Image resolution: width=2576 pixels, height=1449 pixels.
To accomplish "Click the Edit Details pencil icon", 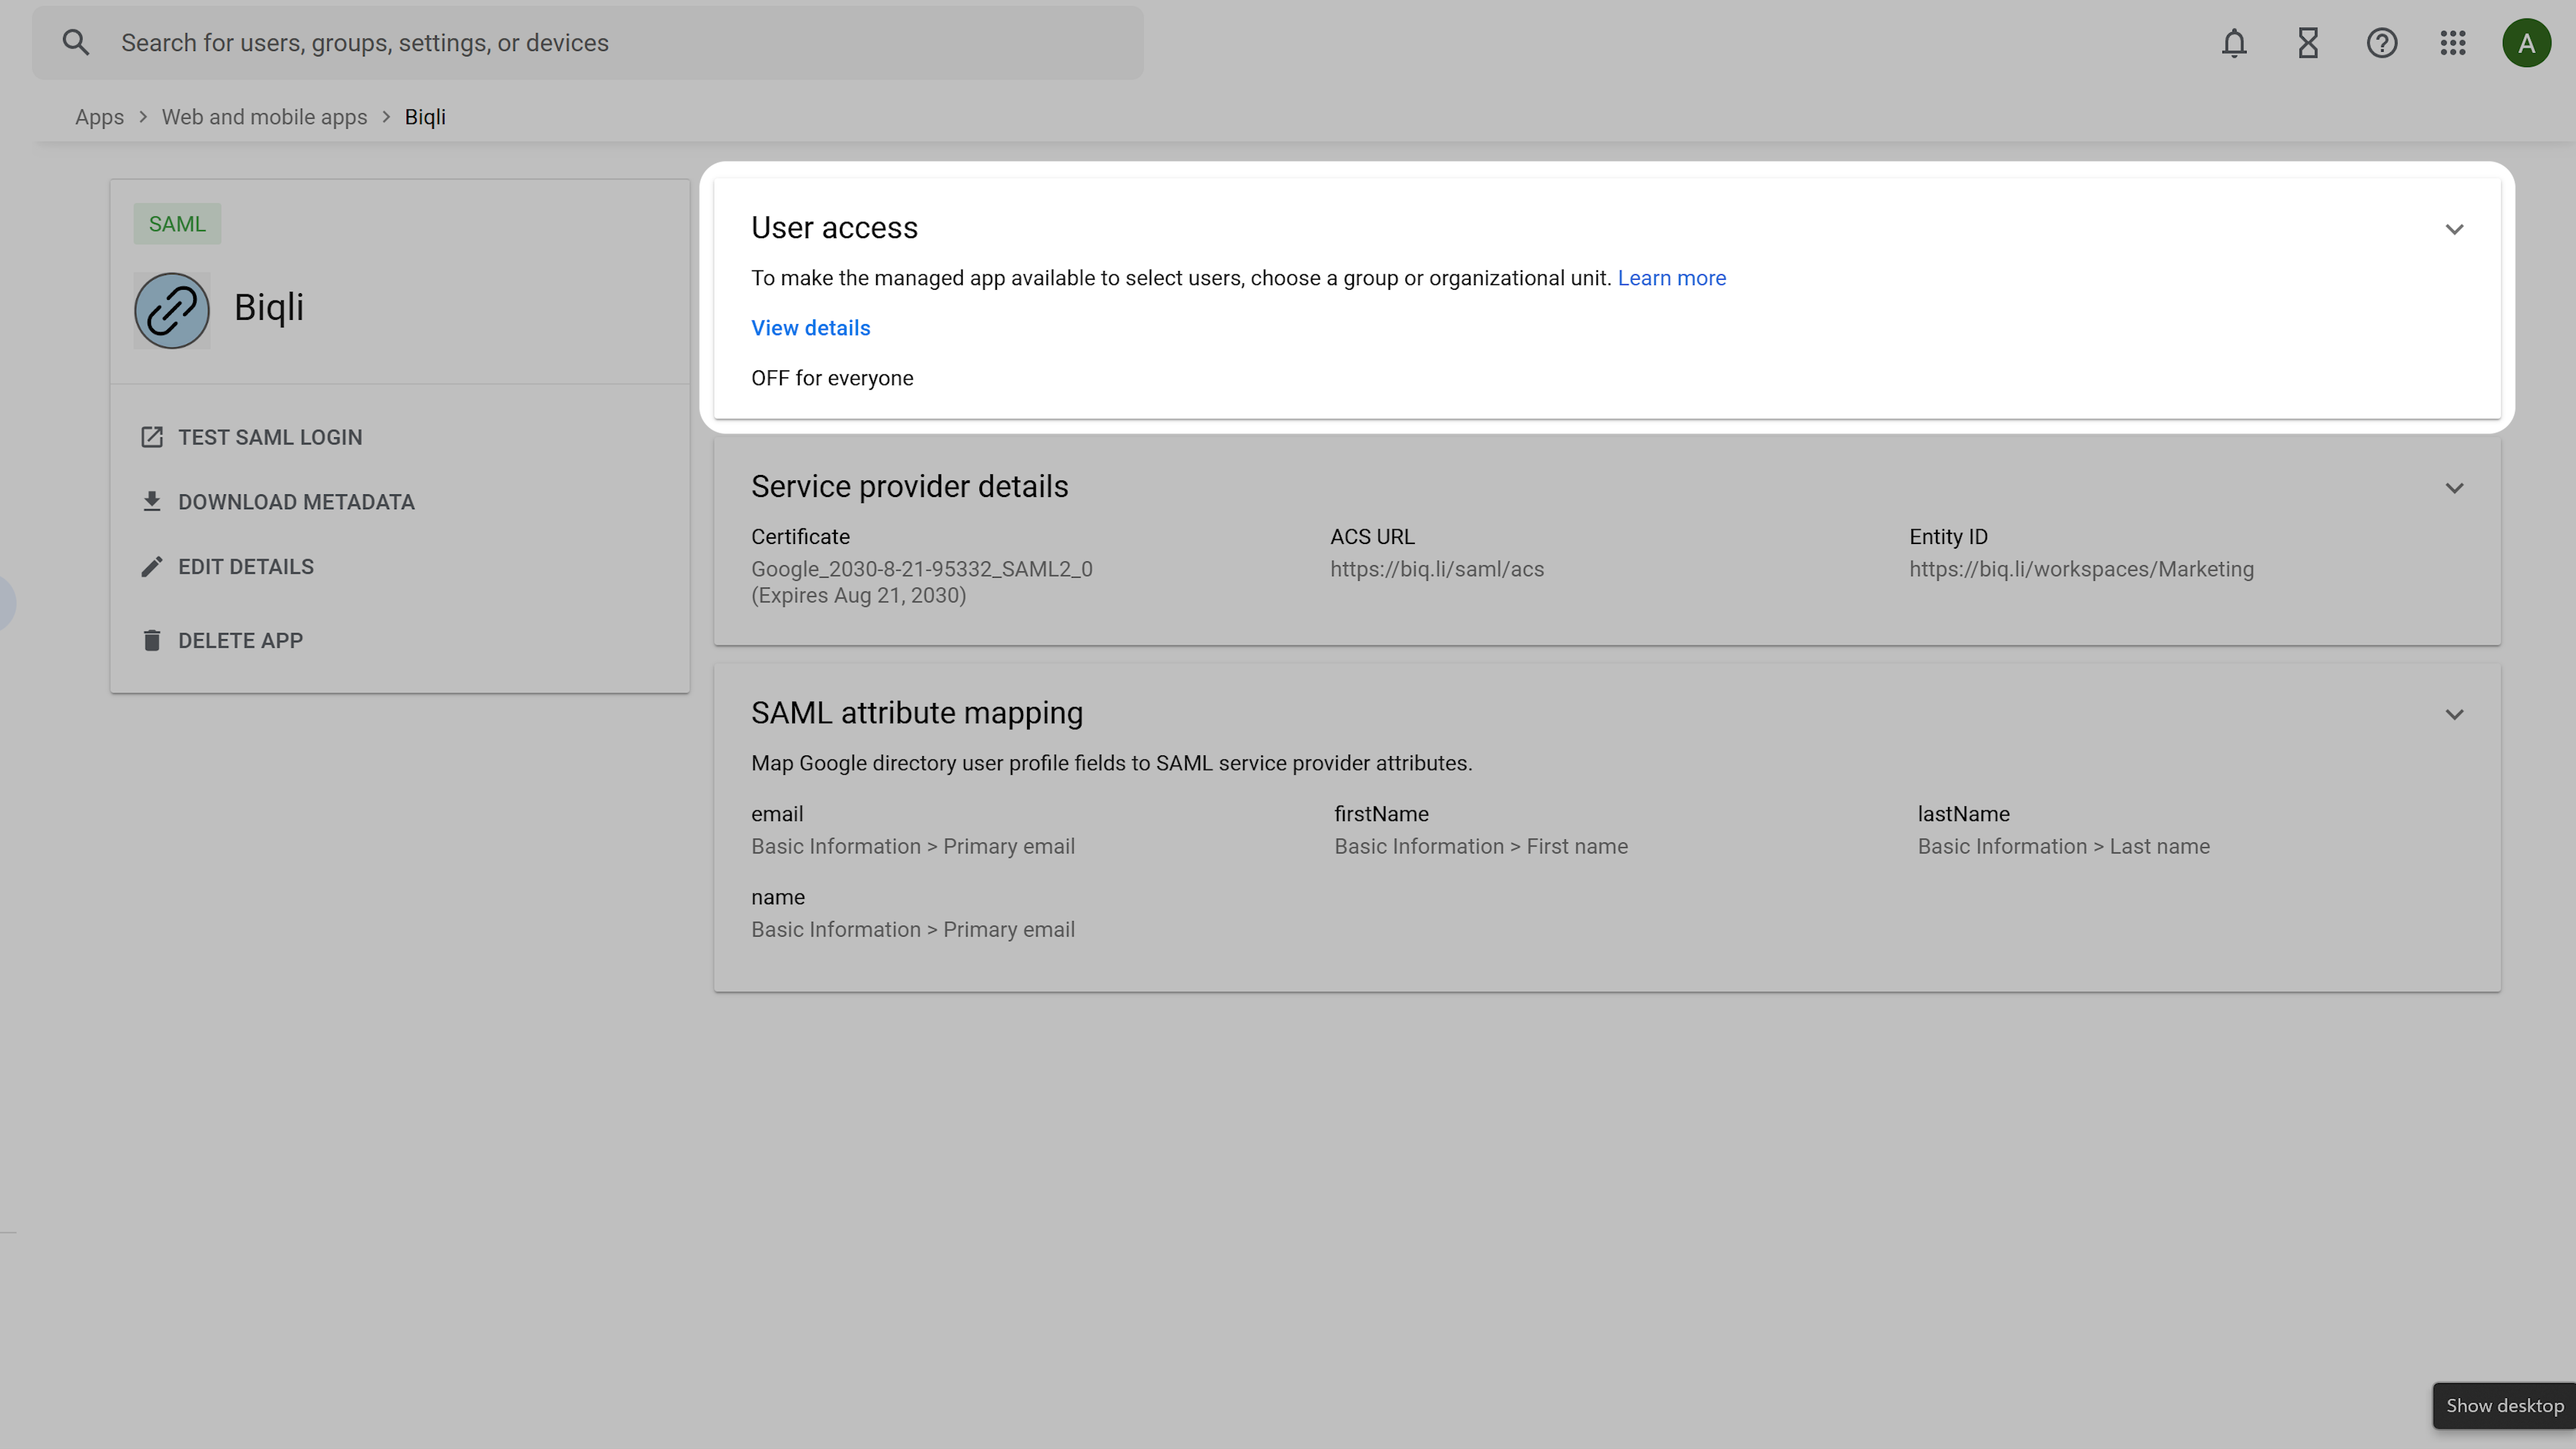I will 152,567.
